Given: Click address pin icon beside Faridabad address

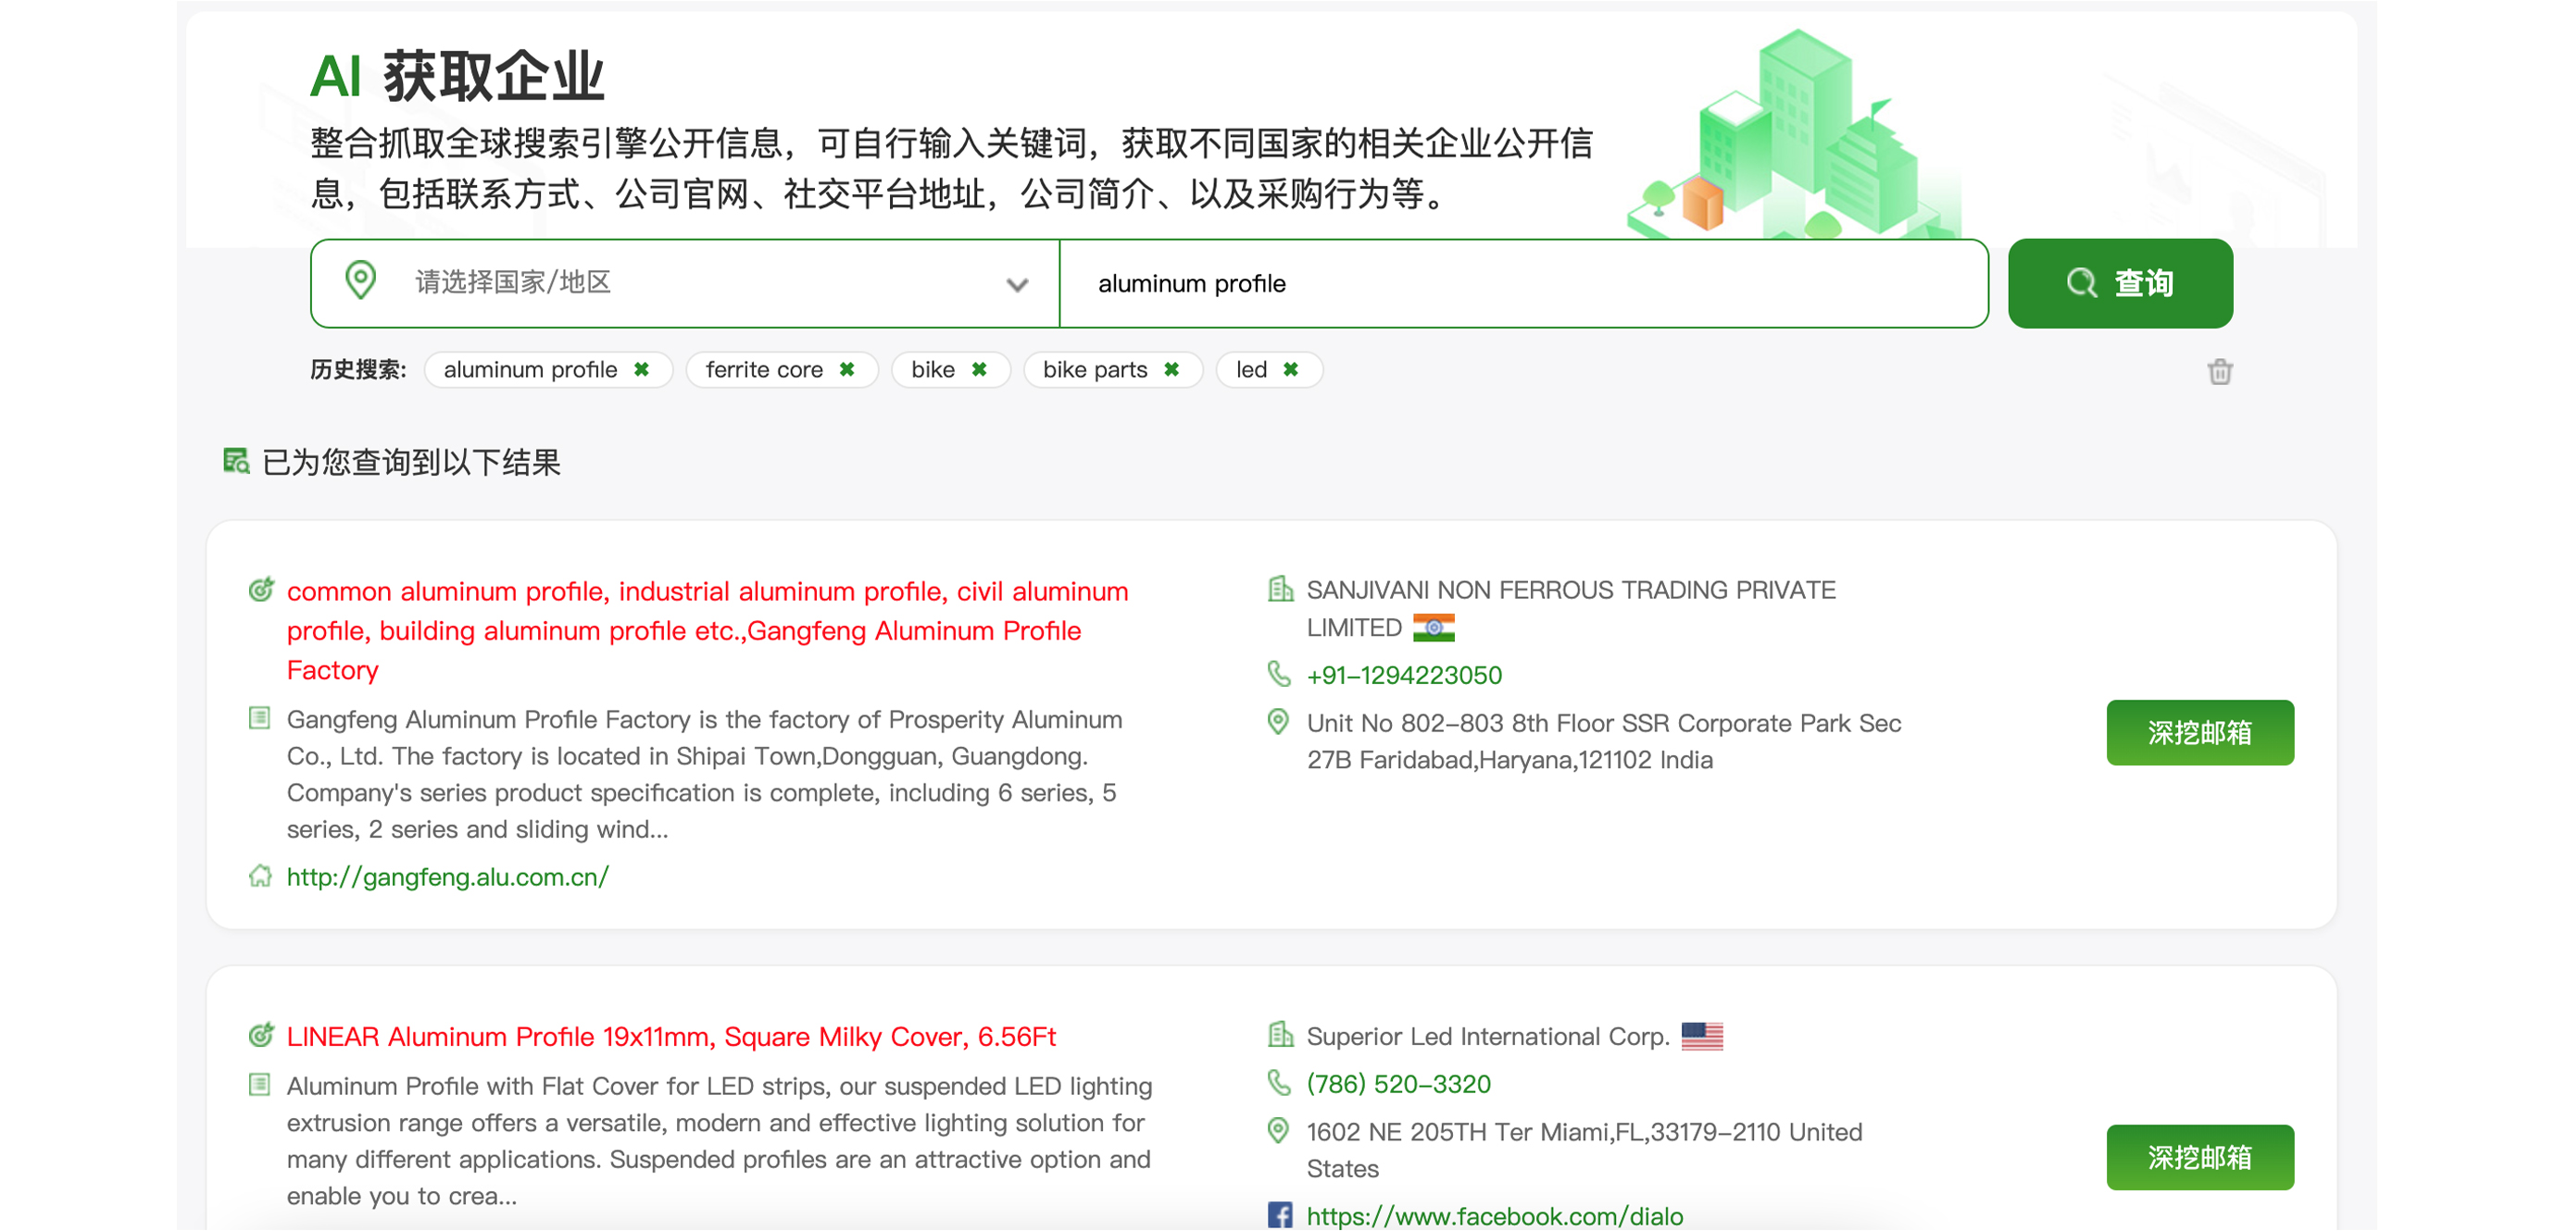Looking at the screenshot, I should tap(1278, 722).
